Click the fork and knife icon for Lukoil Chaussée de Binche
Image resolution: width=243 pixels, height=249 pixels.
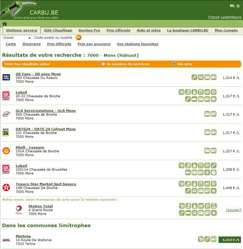201,92
